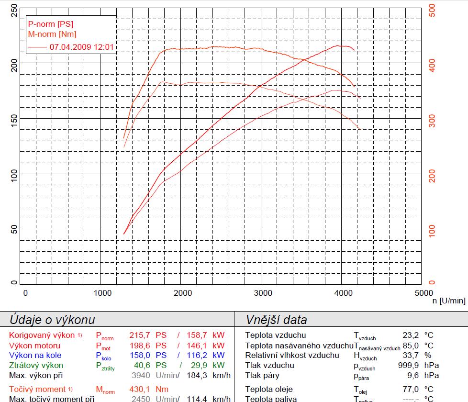This screenshot has width=468, height=402.
Task: Click the Údaje o výkonu section header
Action: coord(52,320)
